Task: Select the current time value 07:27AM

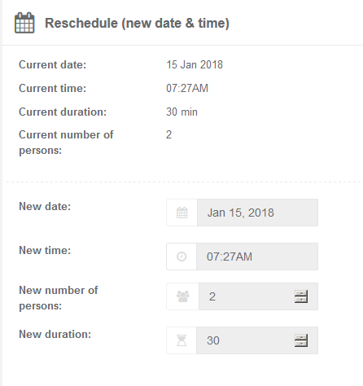Action: click(187, 88)
